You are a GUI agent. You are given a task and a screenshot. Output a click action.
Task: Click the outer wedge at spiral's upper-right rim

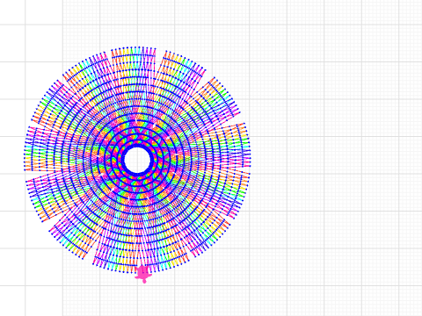218,97
